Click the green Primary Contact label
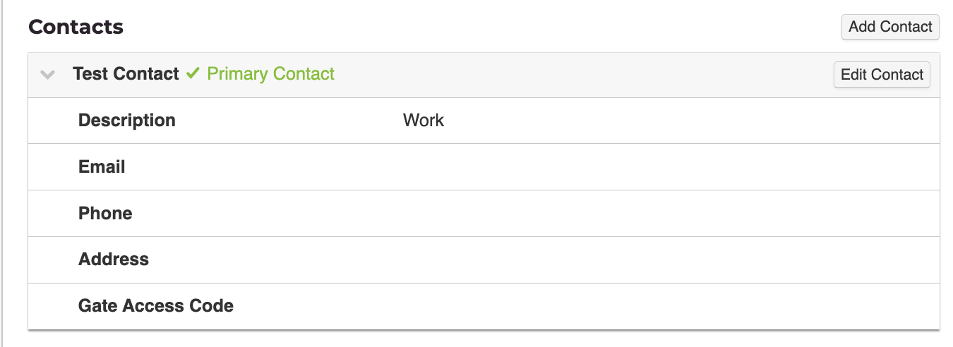953x347 pixels. [x=270, y=74]
